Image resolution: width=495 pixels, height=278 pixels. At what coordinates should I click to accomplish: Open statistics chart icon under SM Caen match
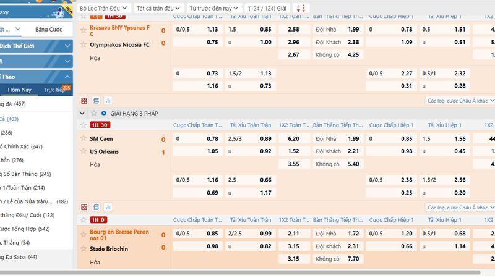[108, 208]
